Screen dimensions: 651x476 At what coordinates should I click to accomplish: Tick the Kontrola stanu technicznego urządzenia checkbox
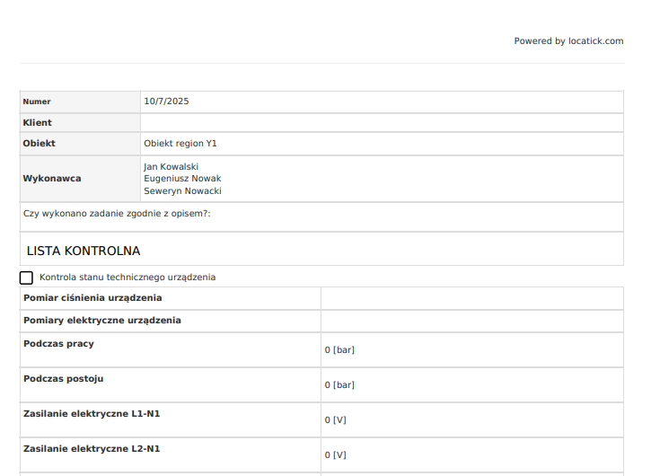point(26,278)
